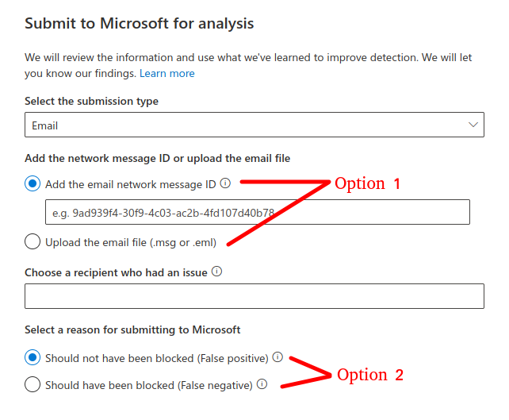This screenshot has width=509, height=420.
Task: Select Add the email network message ID radio
Action: [x=33, y=183]
